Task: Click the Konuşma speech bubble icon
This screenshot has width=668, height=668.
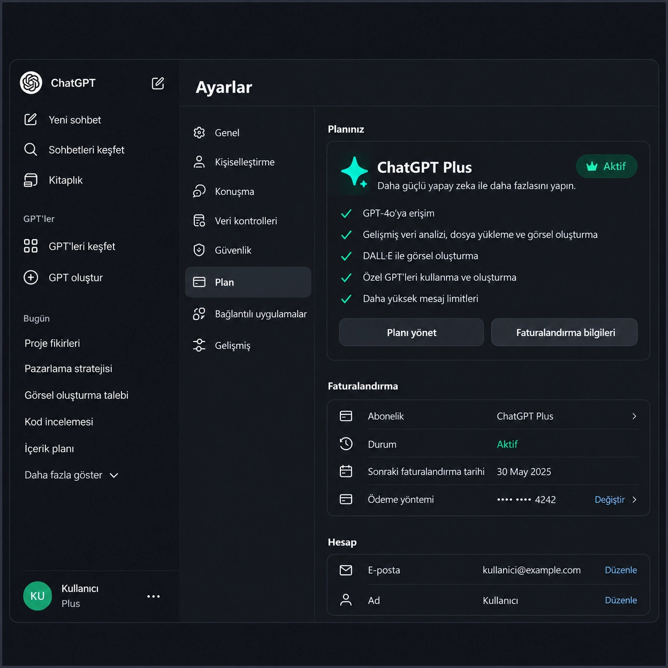Action: [x=199, y=191]
